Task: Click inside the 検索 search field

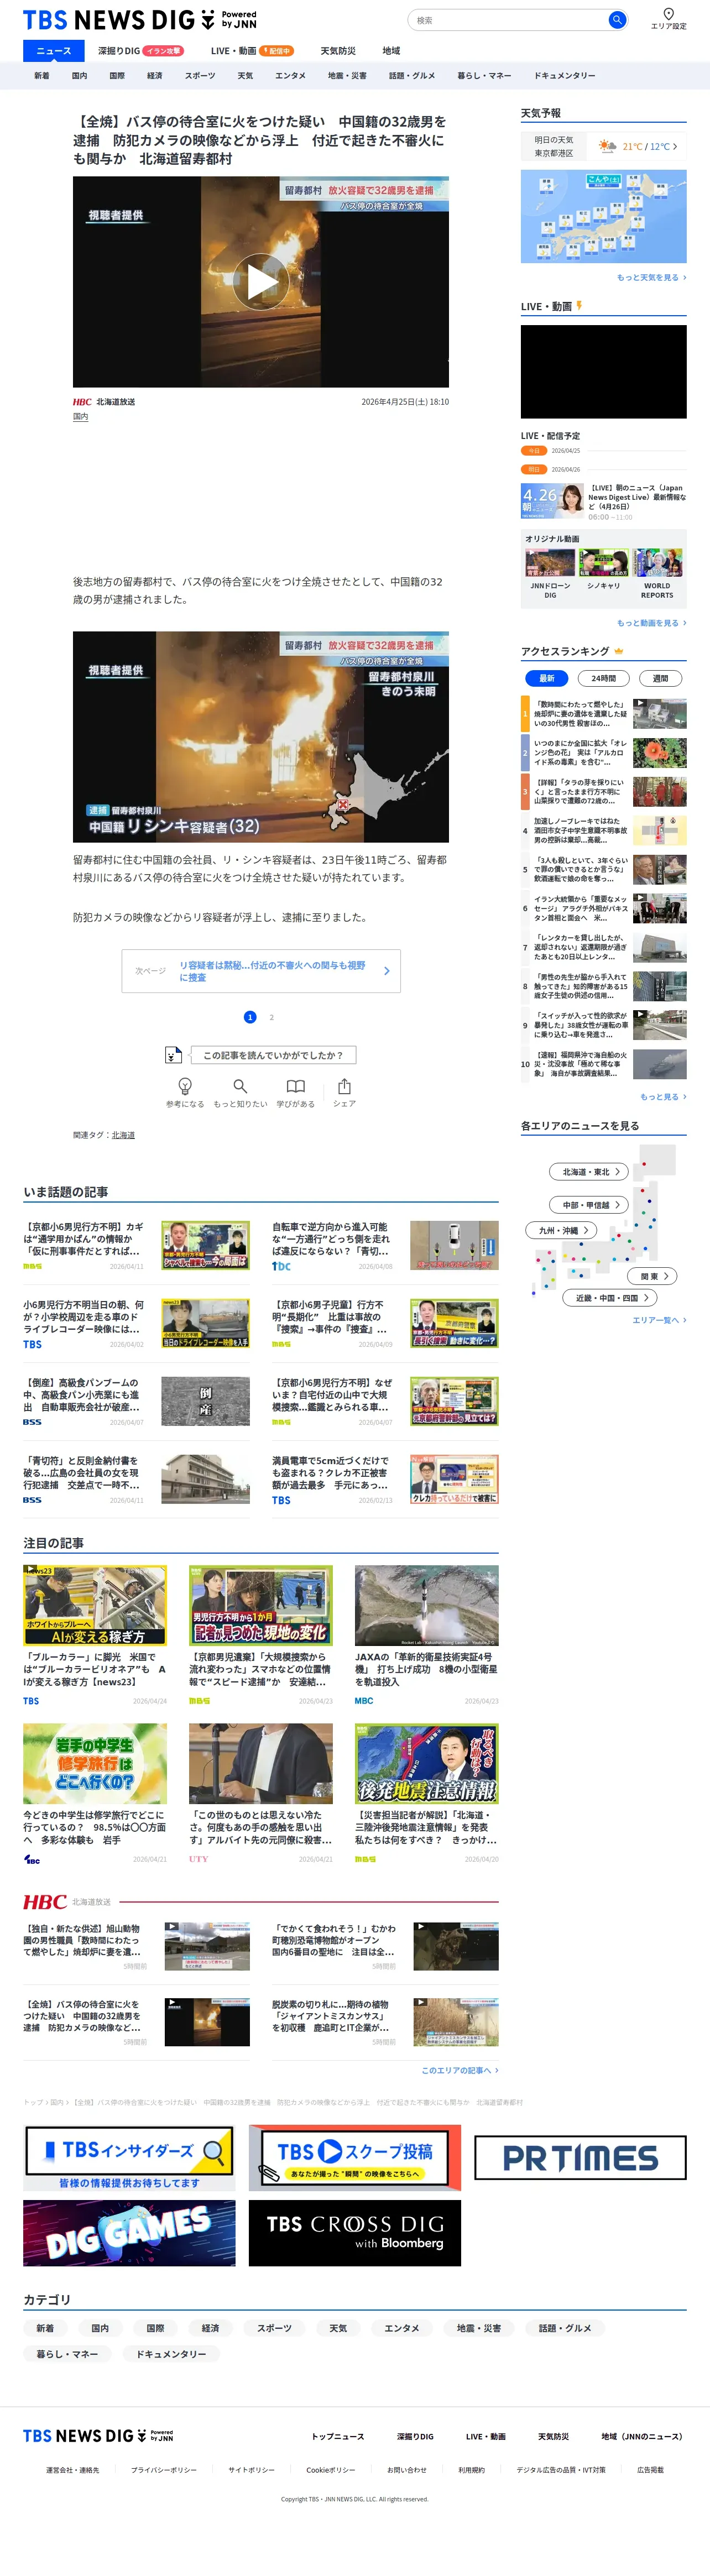Action: 508,20
